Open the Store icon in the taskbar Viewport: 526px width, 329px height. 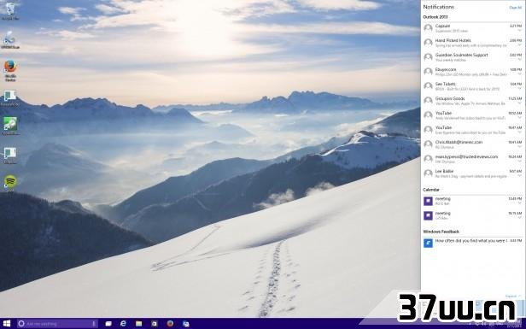click(155, 324)
